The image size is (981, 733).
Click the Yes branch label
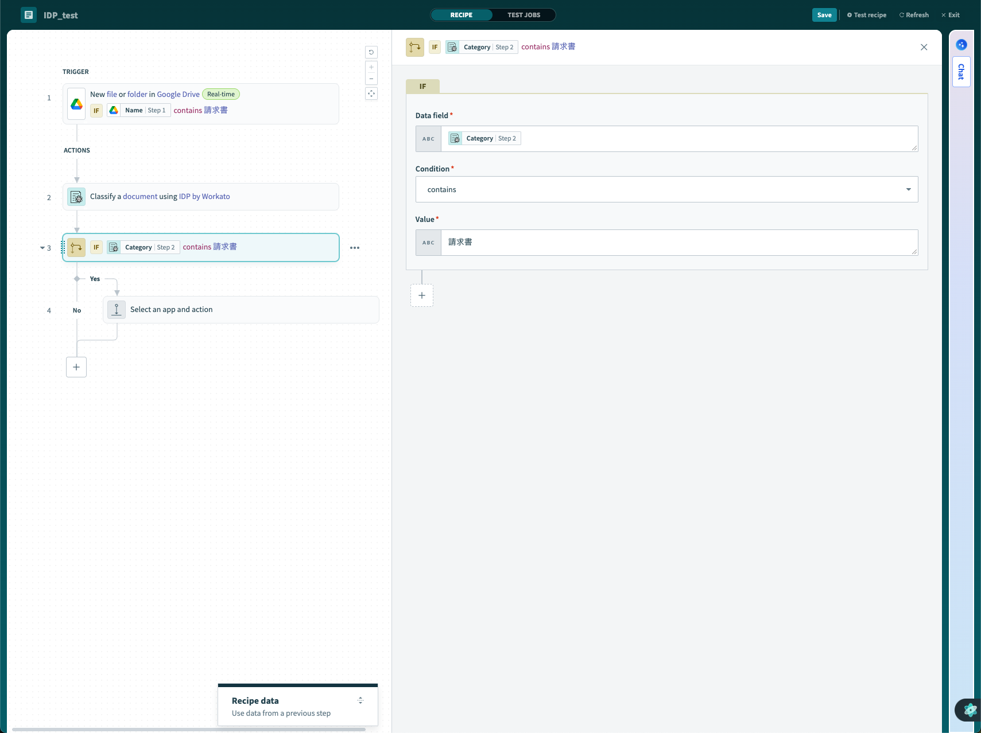[95, 279]
